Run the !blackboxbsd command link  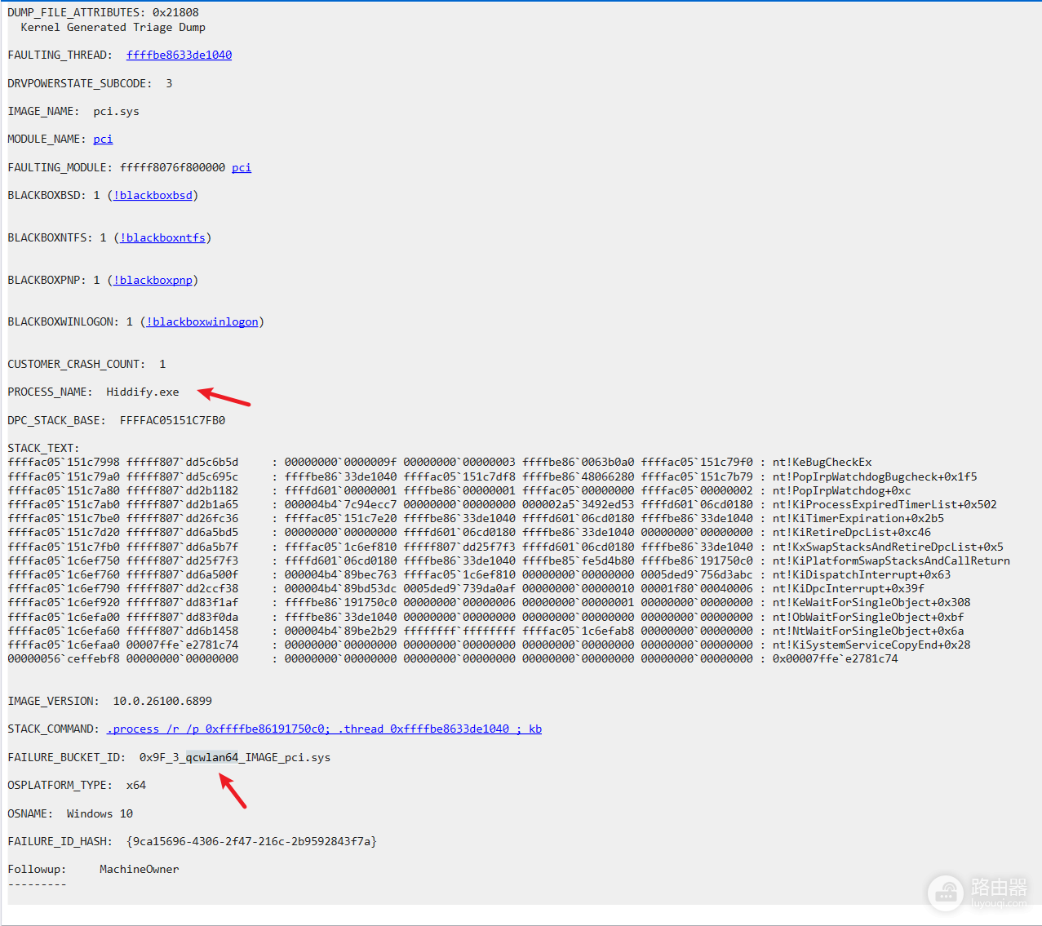153,195
